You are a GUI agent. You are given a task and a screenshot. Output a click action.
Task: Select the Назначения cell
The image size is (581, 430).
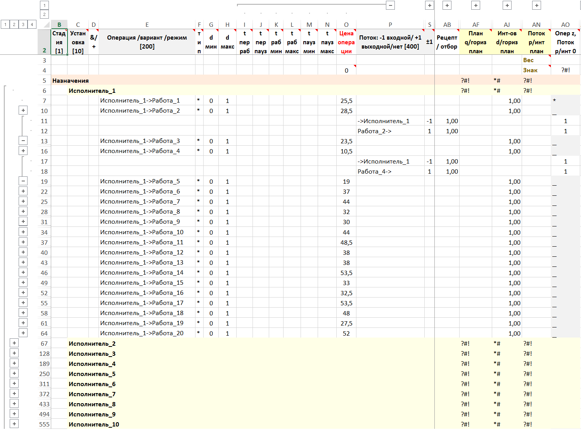(71, 80)
